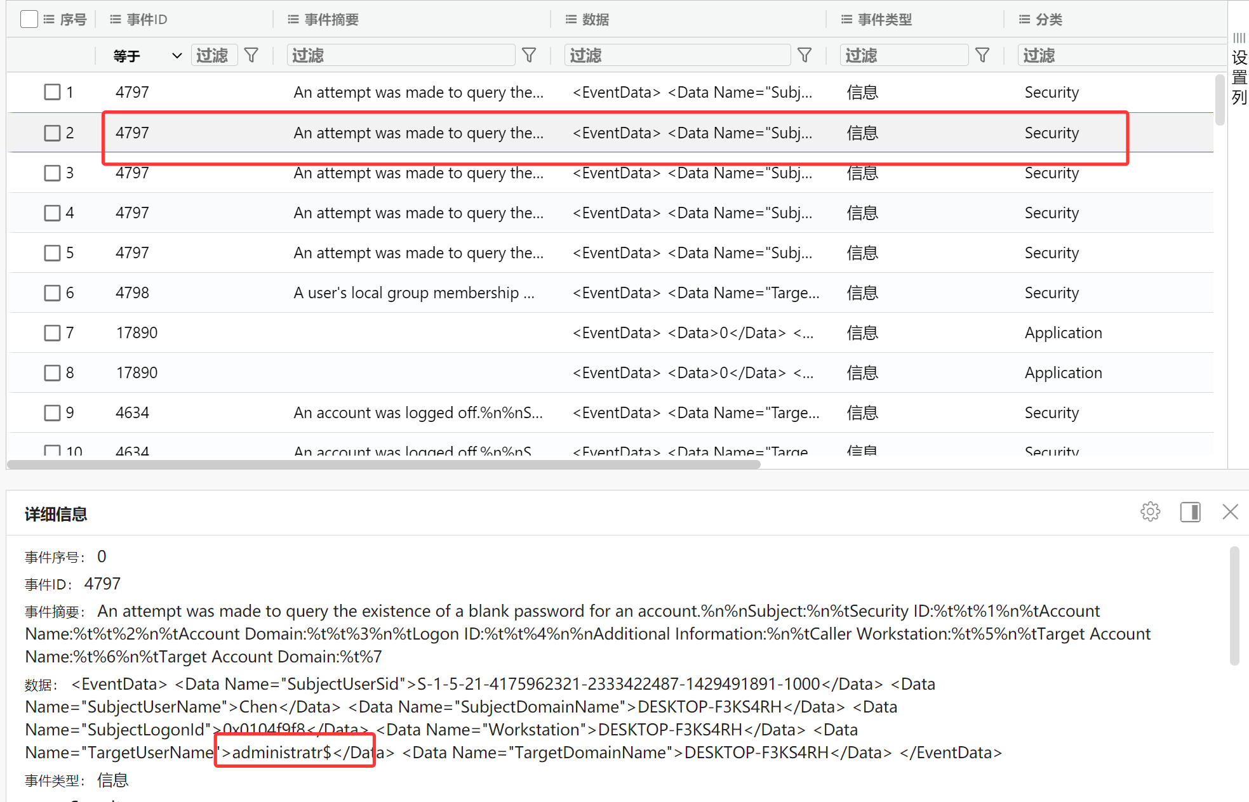Image resolution: width=1249 pixels, height=802 pixels.
Task: Click the filter funnel for 事件ID column
Action: 251,56
